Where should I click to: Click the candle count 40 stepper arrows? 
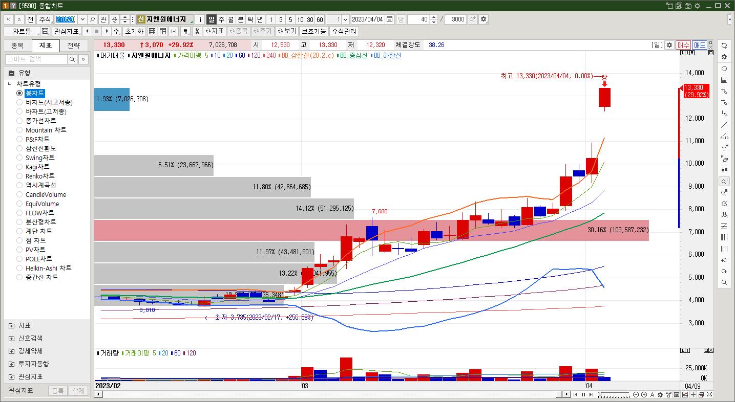(434, 19)
